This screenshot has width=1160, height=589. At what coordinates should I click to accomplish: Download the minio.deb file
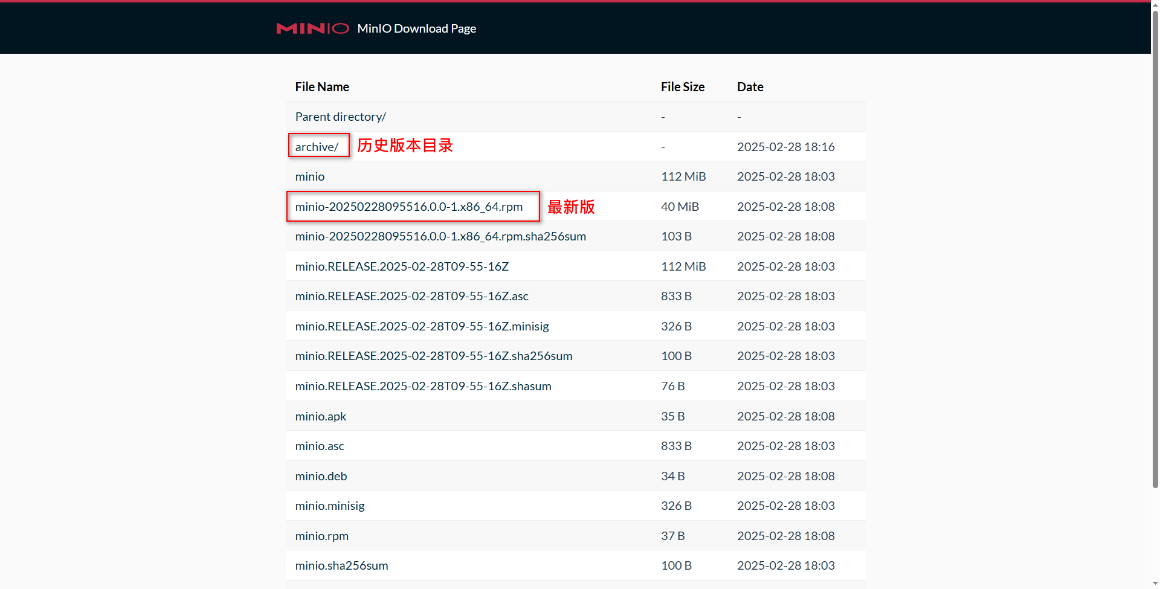coord(321,476)
